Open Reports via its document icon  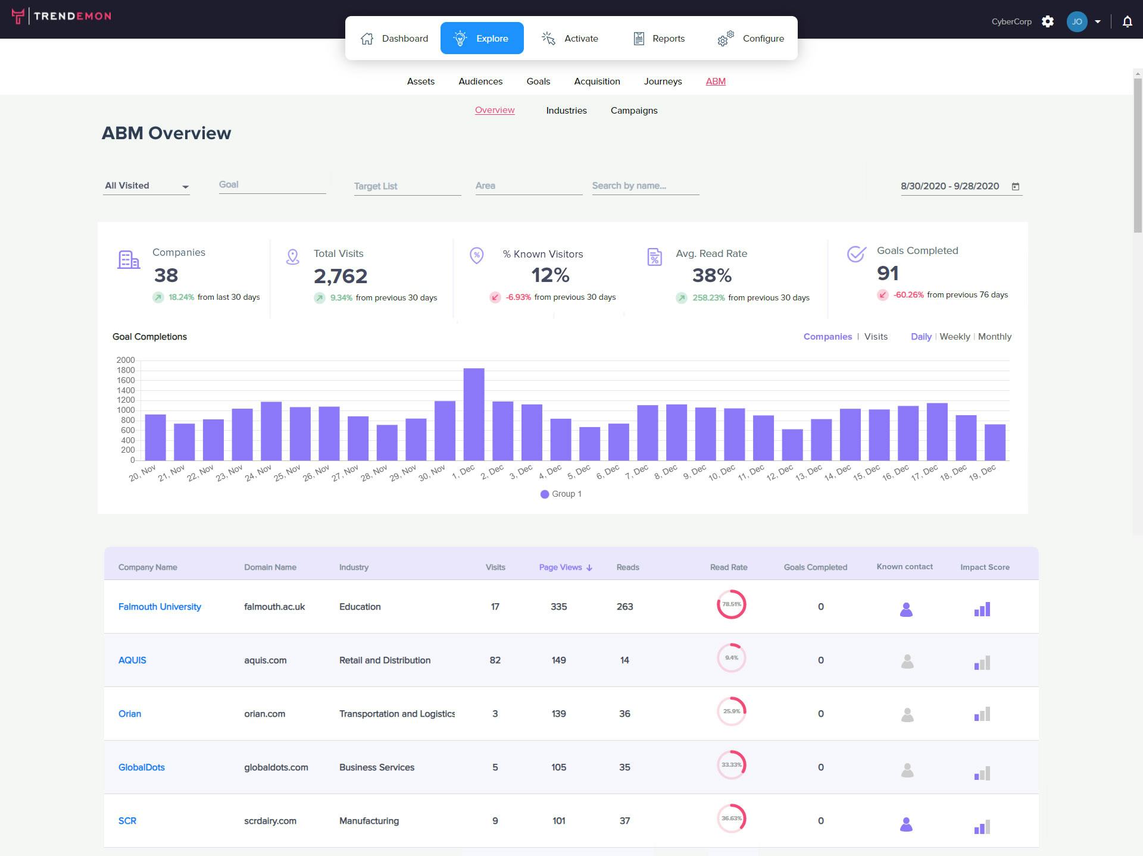pyautogui.click(x=638, y=37)
